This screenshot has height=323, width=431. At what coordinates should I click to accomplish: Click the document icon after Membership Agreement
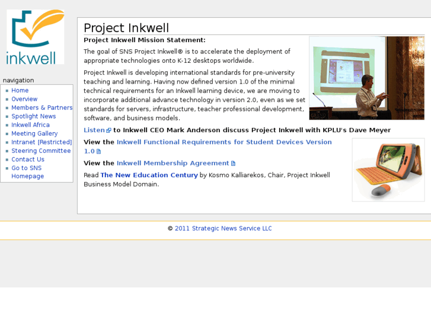point(233,164)
